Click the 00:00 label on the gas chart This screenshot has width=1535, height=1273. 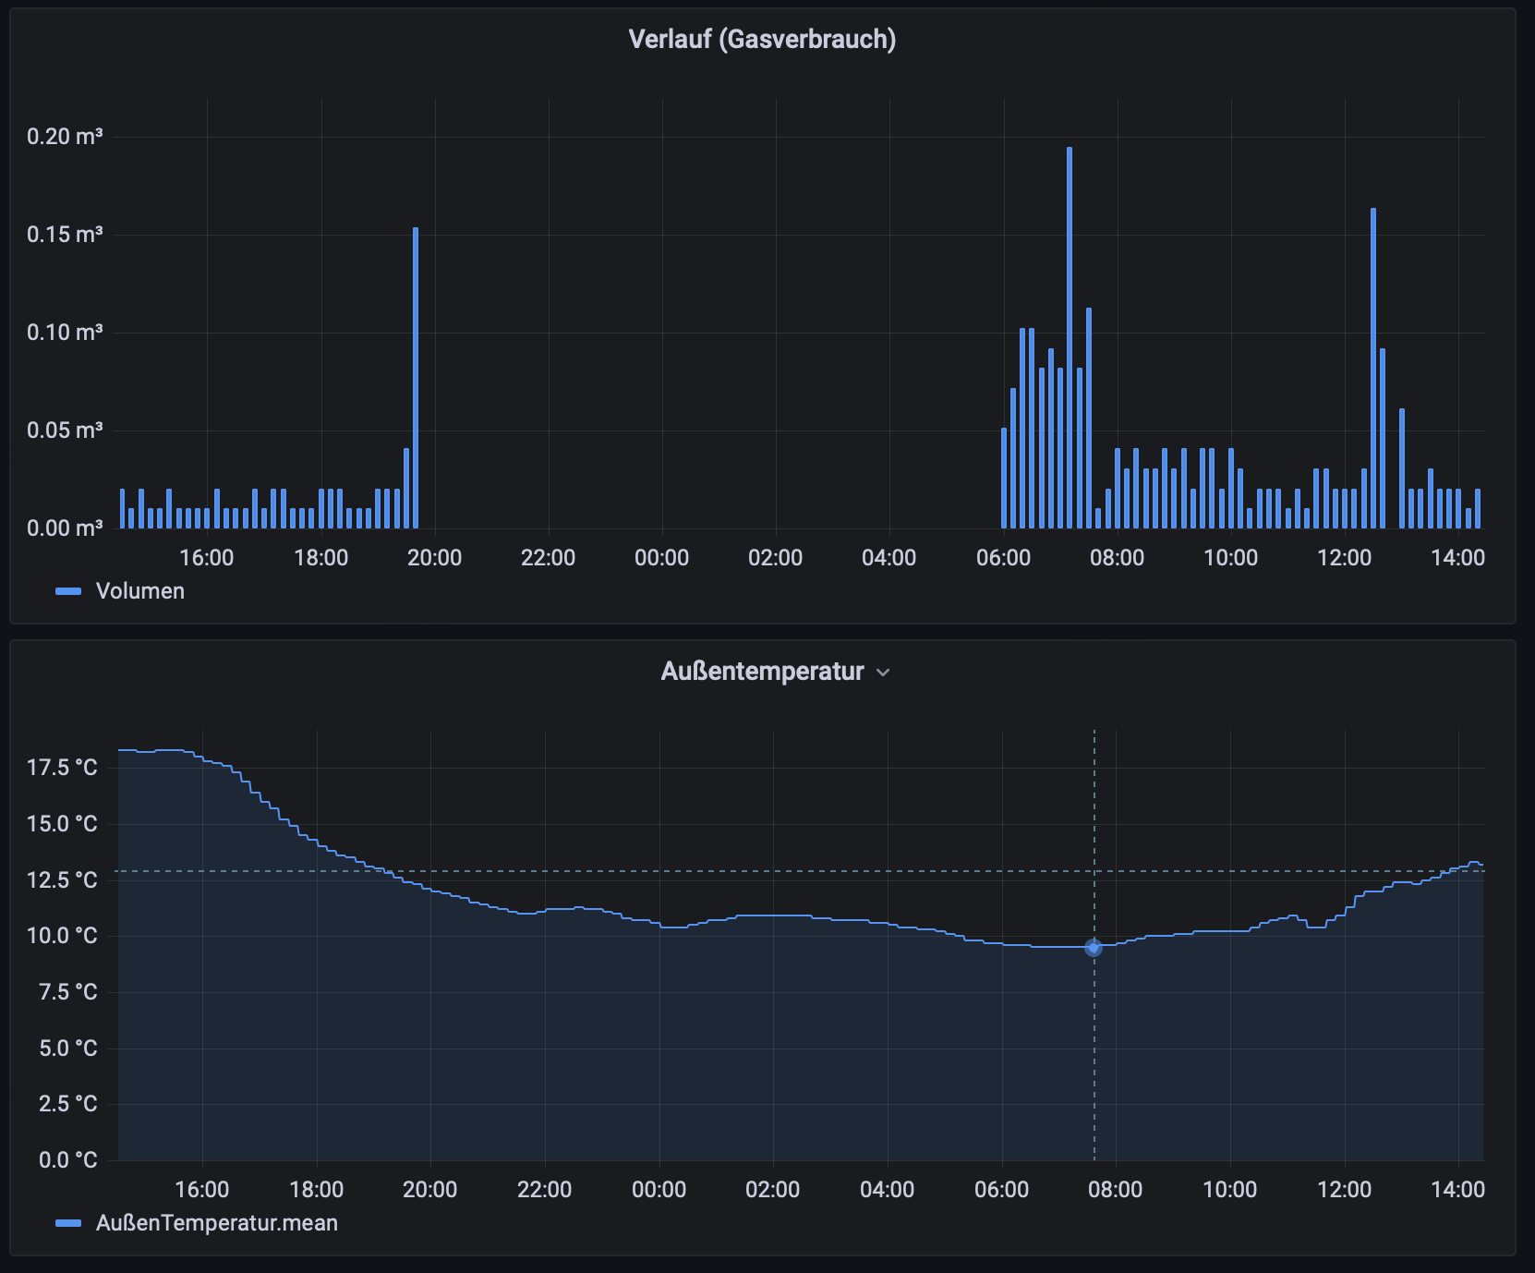coord(662,558)
